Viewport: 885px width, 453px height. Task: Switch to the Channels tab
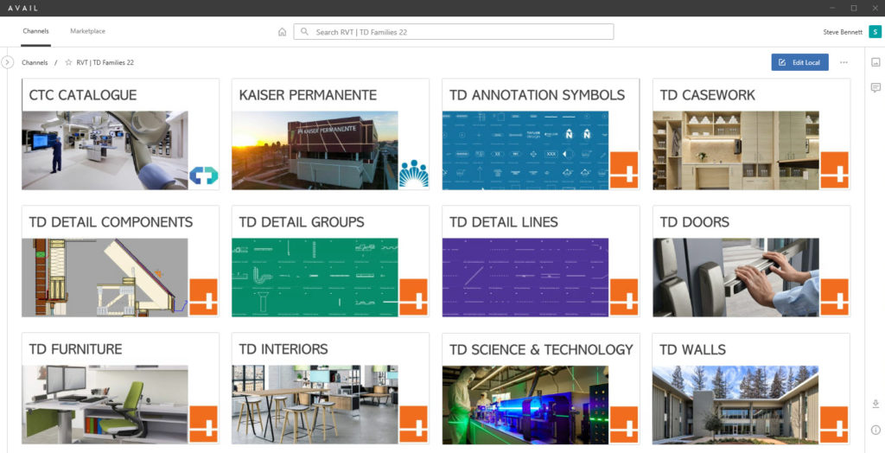point(35,32)
